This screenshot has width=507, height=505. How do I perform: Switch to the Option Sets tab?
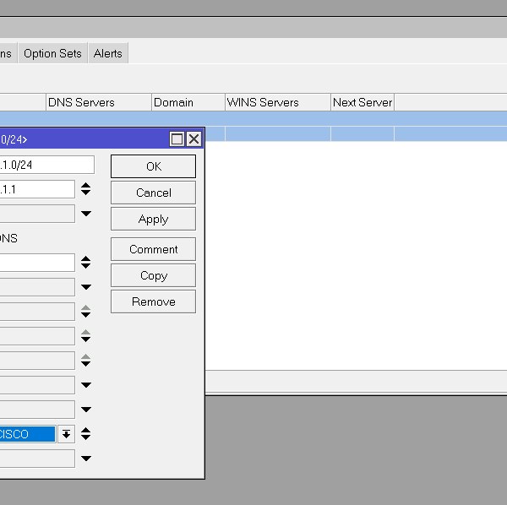pos(52,53)
